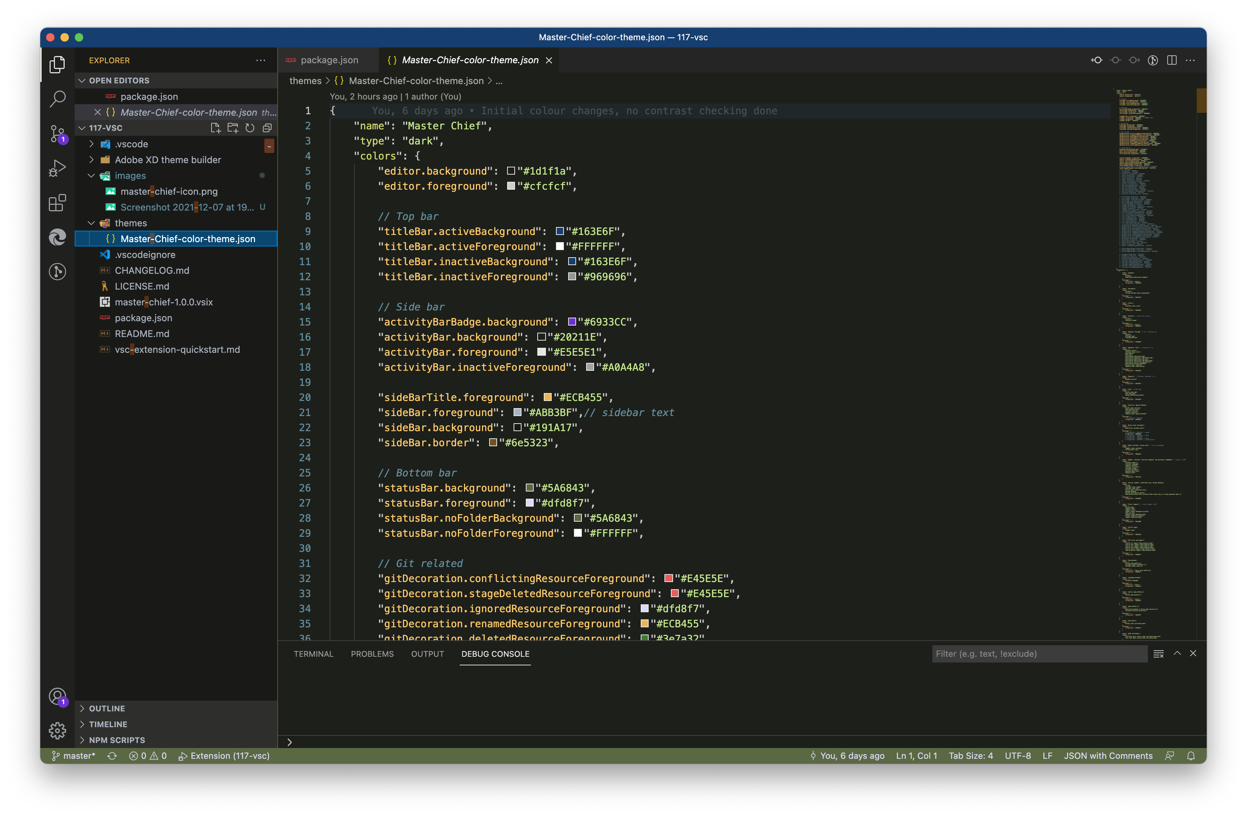Select the Microsoft Edge icon in activity bar
This screenshot has width=1247, height=817.
pos(57,237)
